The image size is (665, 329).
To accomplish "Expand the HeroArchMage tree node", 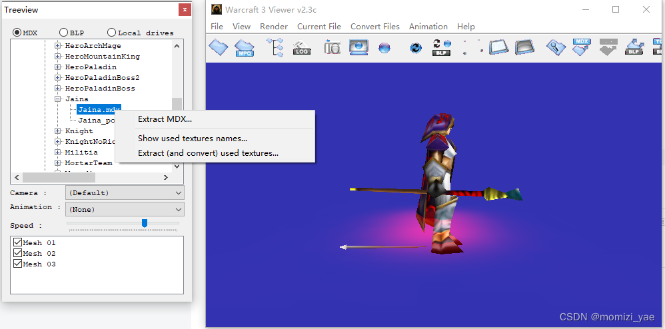I will point(58,45).
